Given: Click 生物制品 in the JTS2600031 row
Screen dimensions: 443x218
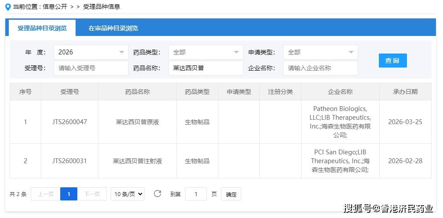Looking at the screenshot, I should (197, 161).
